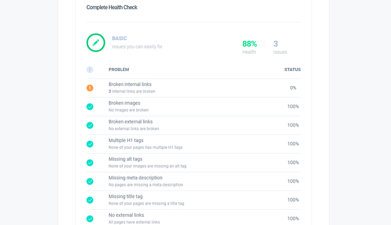The image size is (391, 225).
Task: Click 'None of your pages has multiple H1 tags'
Action: click(146, 147)
